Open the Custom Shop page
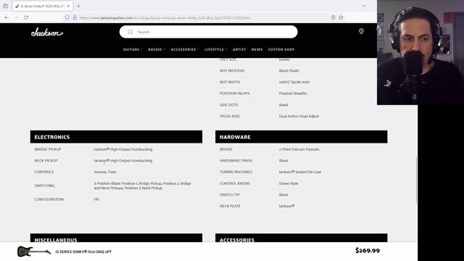 [281, 49]
